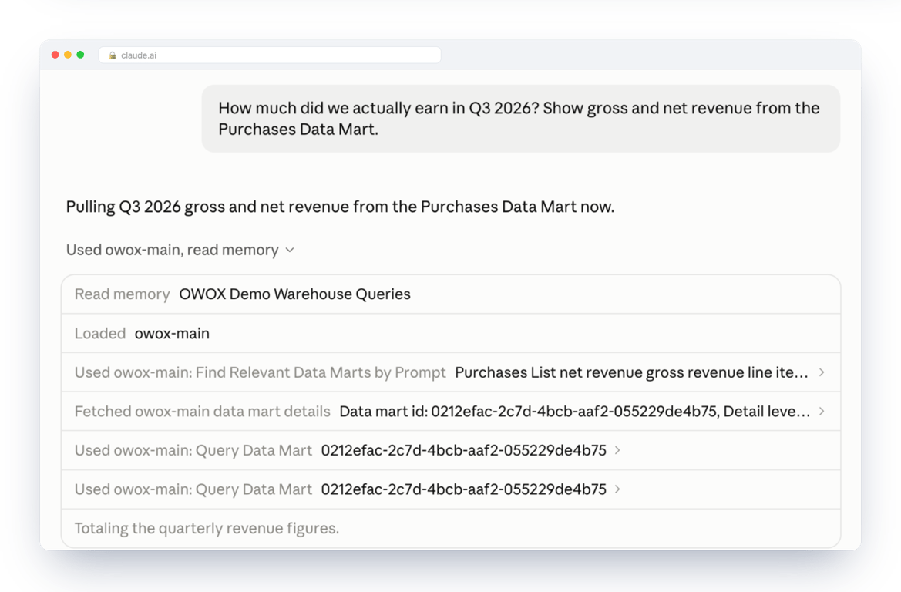Click the 'Purchases List net revenue gross revenue' prompt text

(631, 372)
